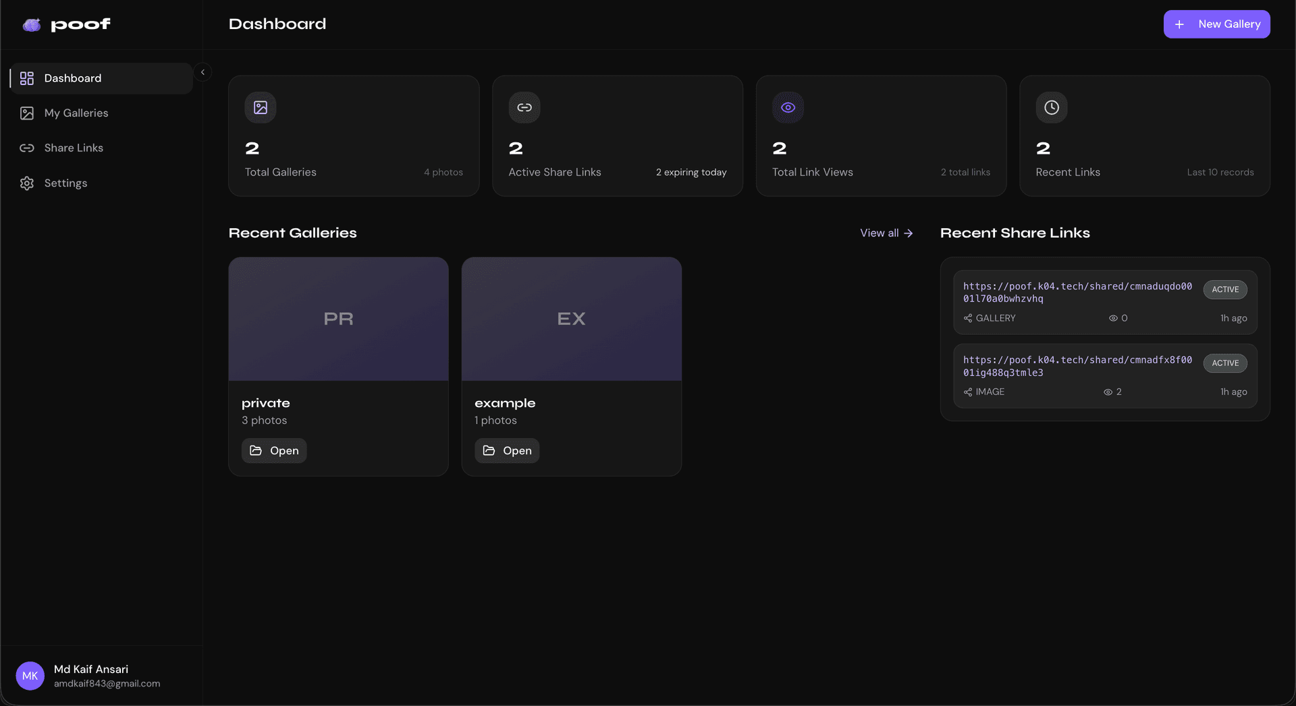The image size is (1296, 706).
Task: Open the example gallery thumbnail
Action: tap(571, 319)
